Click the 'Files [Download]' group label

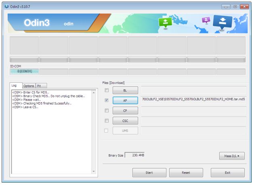click(113, 83)
